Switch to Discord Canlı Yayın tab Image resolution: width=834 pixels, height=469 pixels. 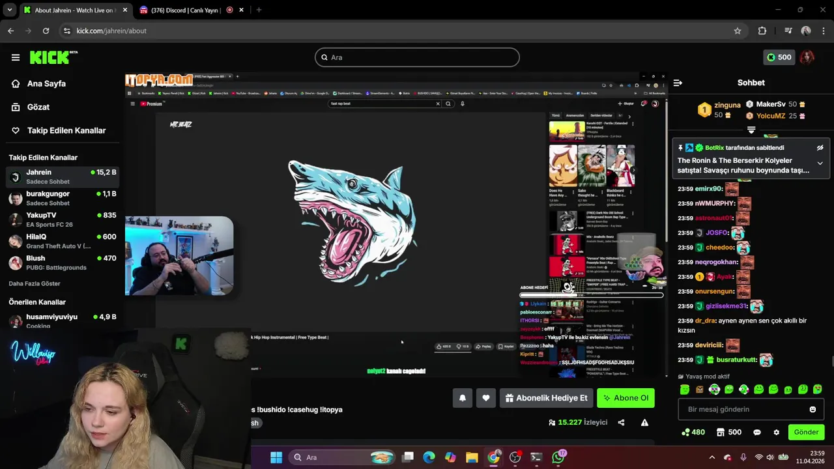(x=186, y=10)
